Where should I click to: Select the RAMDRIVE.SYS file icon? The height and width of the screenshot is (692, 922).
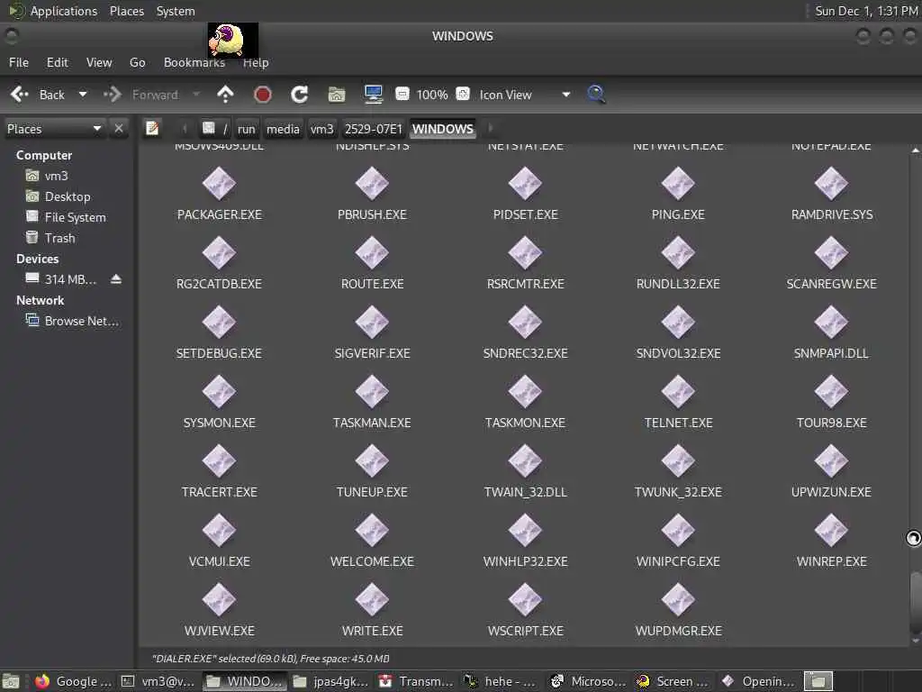pyautogui.click(x=831, y=184)
